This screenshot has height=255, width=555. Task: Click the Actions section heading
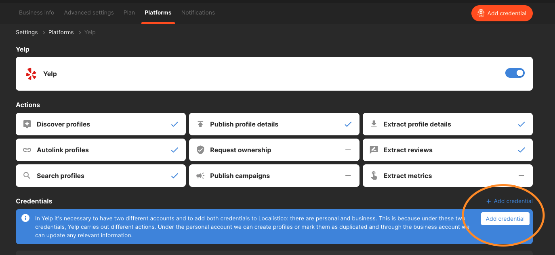click(x=28, y=105)
